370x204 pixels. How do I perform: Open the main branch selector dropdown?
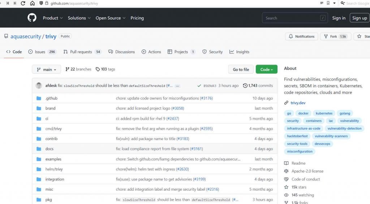click(x=47, y=69)
